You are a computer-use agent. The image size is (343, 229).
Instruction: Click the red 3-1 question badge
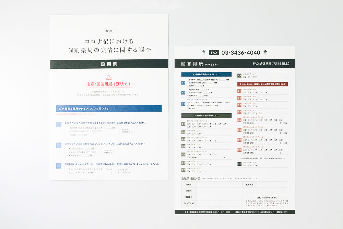239,91
